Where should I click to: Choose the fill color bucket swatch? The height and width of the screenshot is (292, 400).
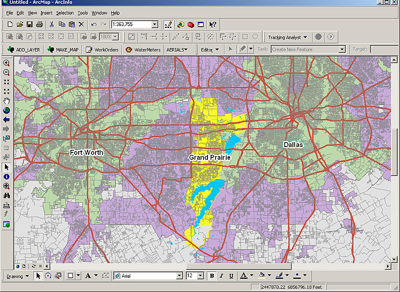coord(262,276)
